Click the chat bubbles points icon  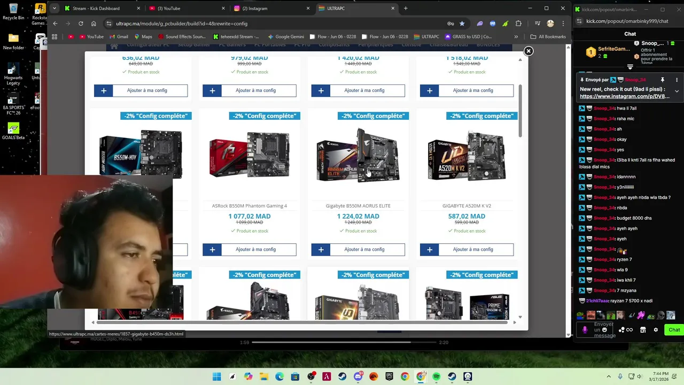pyautogui.click(x=625, y=329)
